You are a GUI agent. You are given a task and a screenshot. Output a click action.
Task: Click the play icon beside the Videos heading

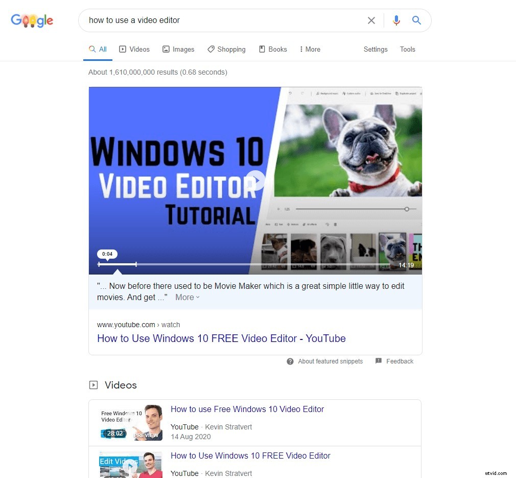[94, 384]
